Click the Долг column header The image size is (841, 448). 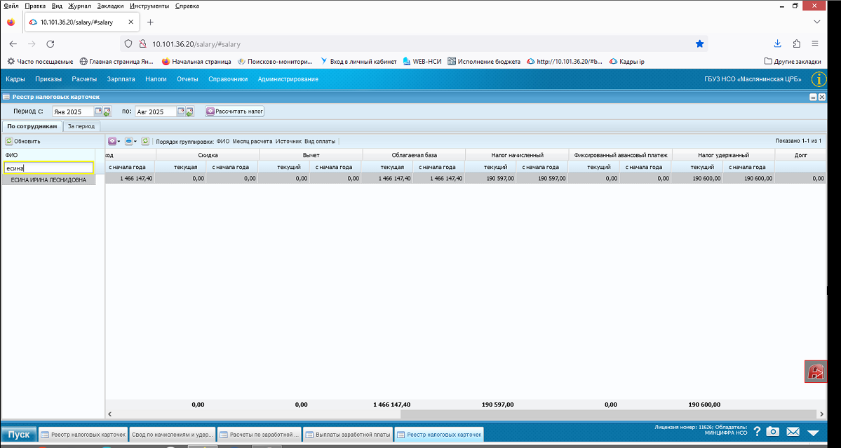[801, 155]
